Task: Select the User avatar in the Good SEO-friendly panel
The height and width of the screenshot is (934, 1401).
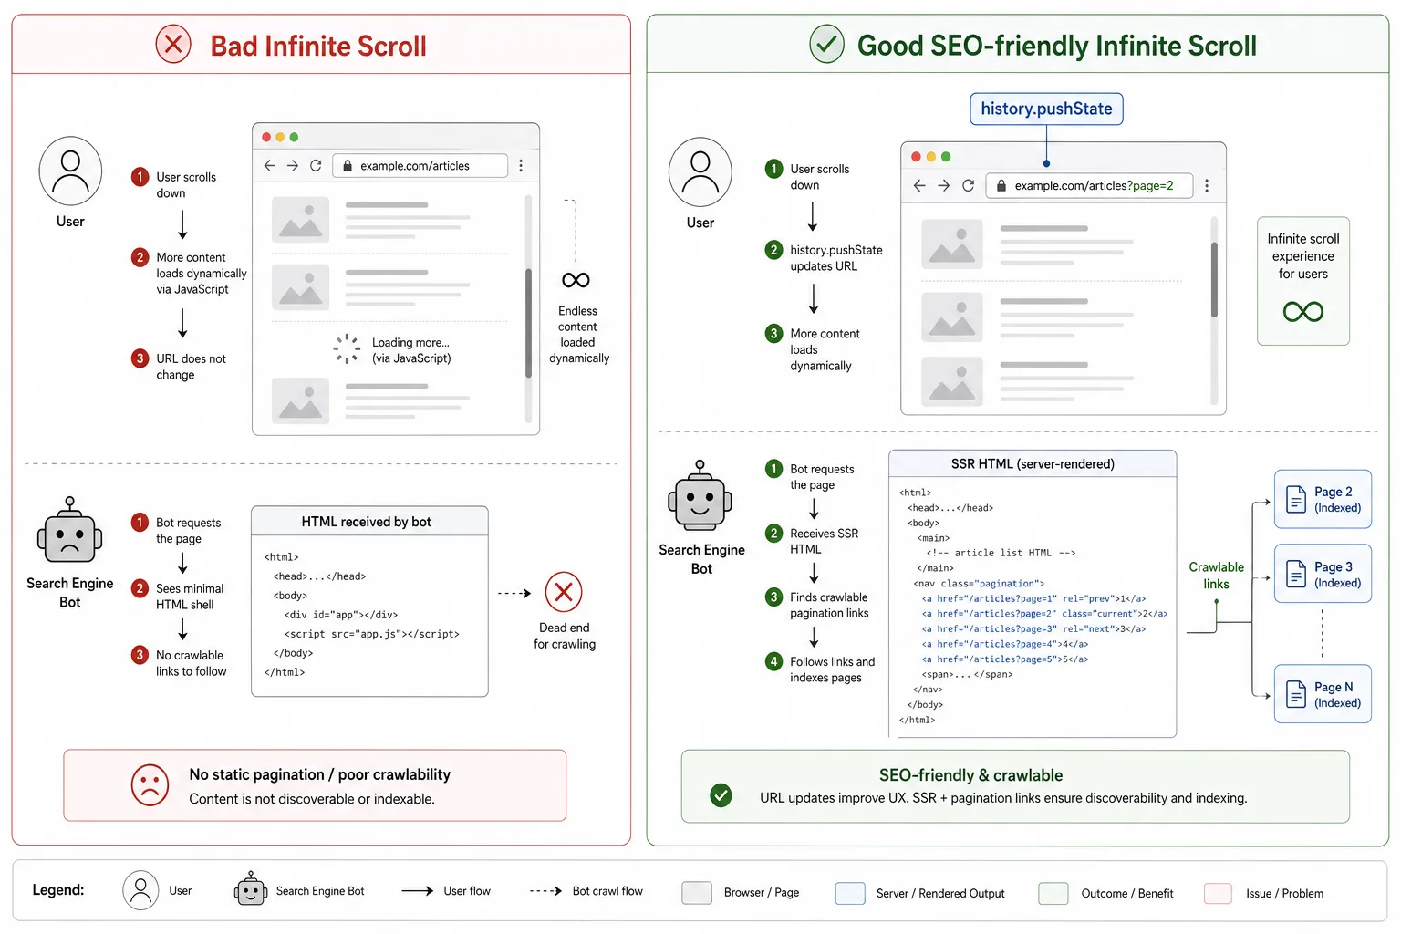Action: (700, 171)
